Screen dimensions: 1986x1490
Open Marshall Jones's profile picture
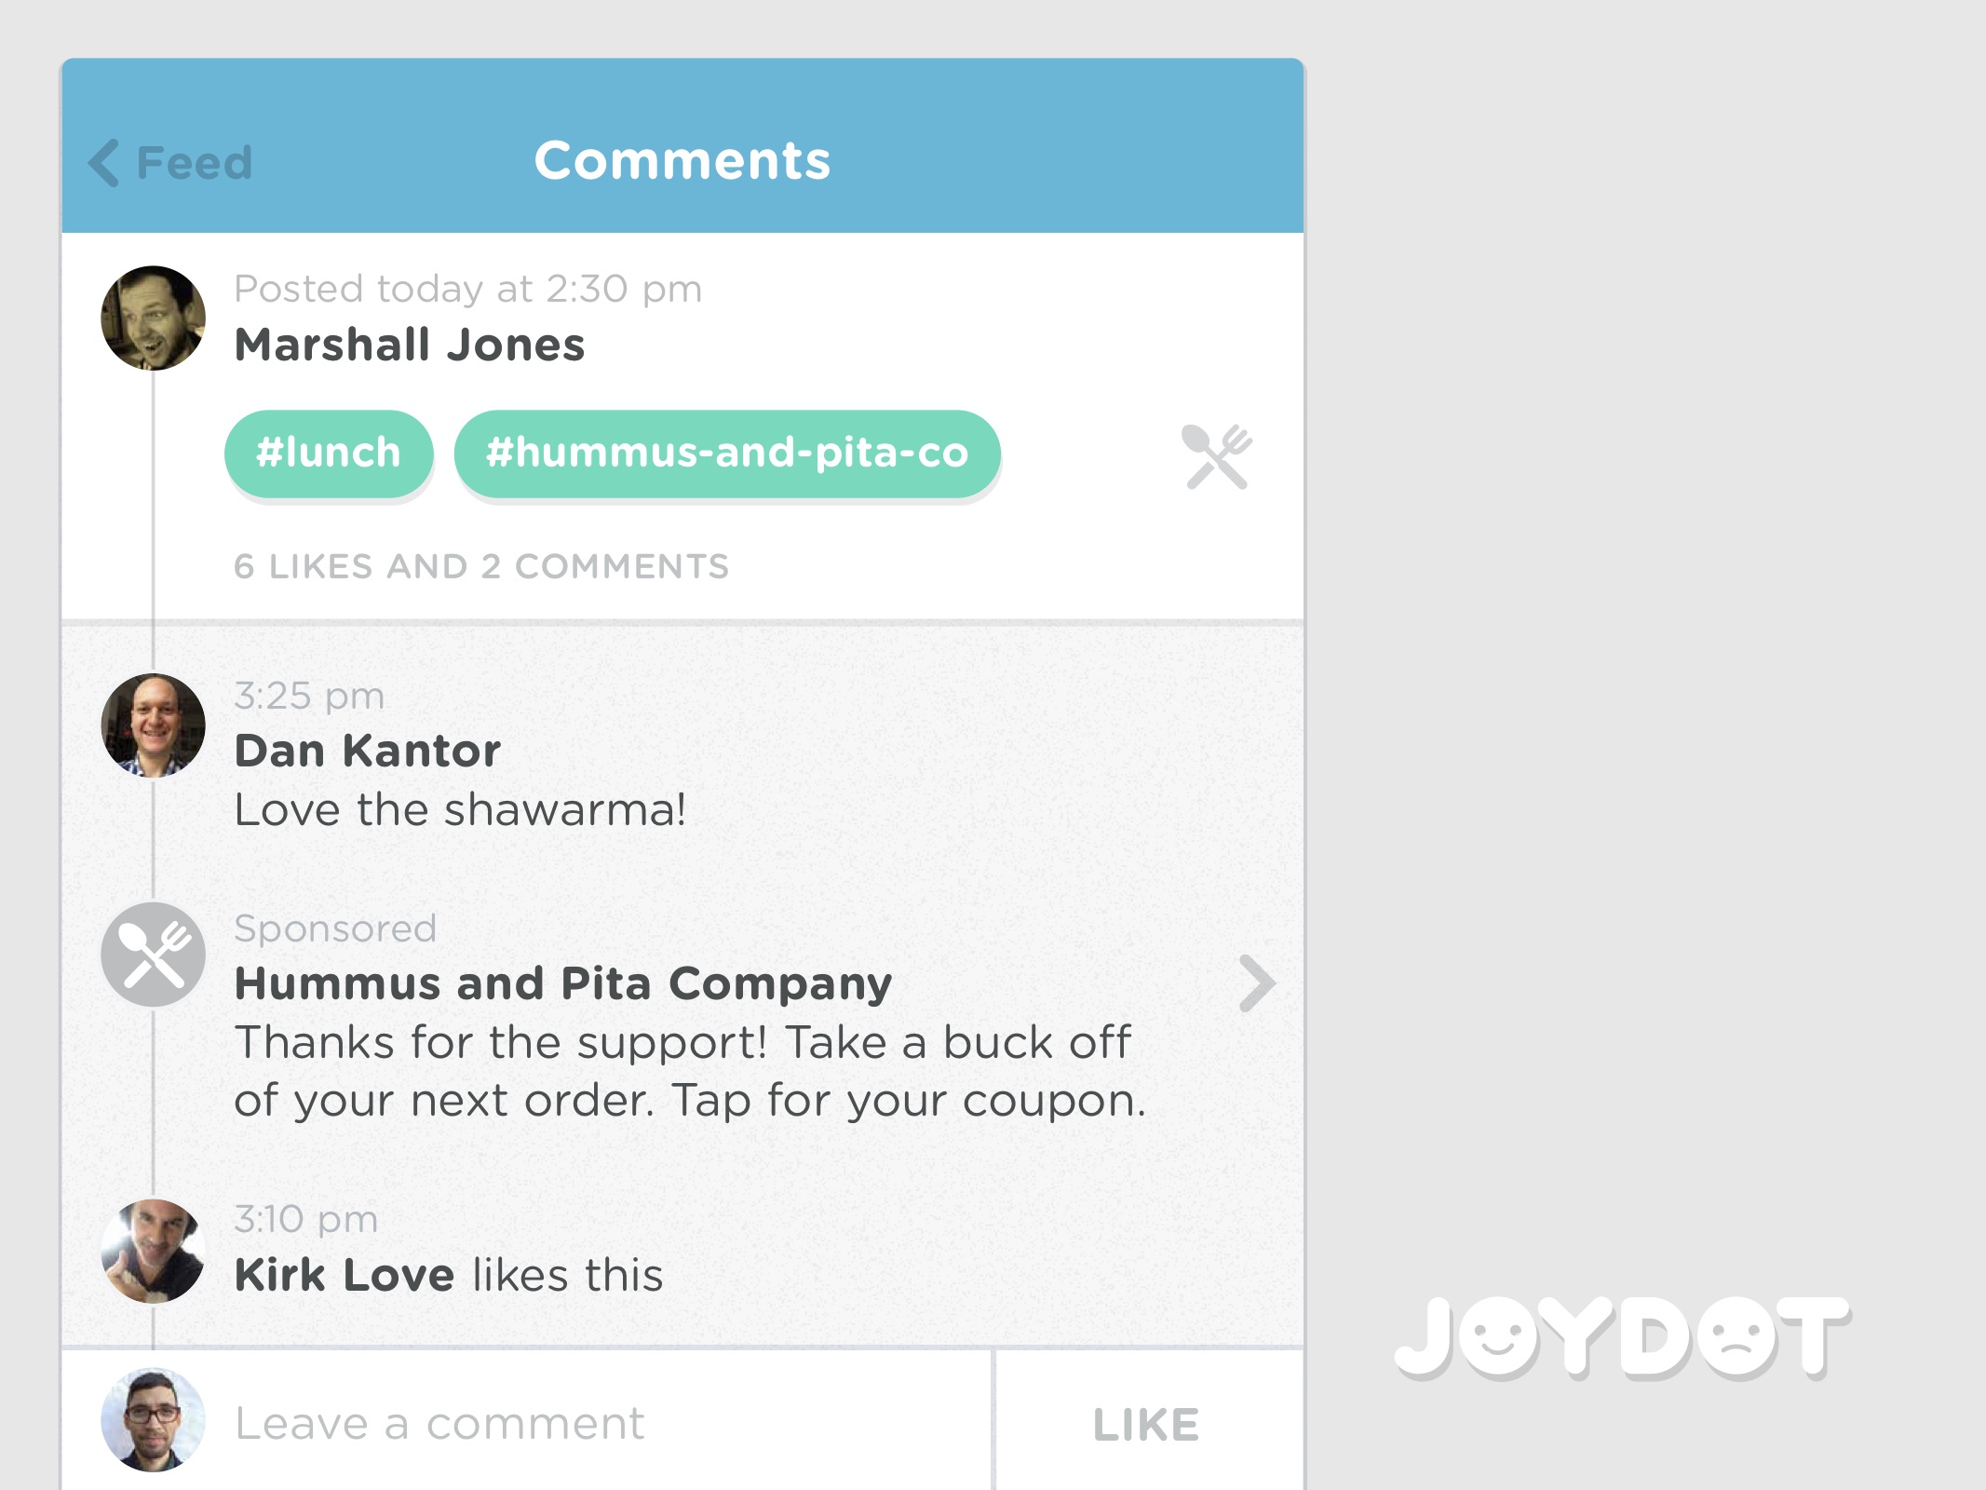pos(153,318)
